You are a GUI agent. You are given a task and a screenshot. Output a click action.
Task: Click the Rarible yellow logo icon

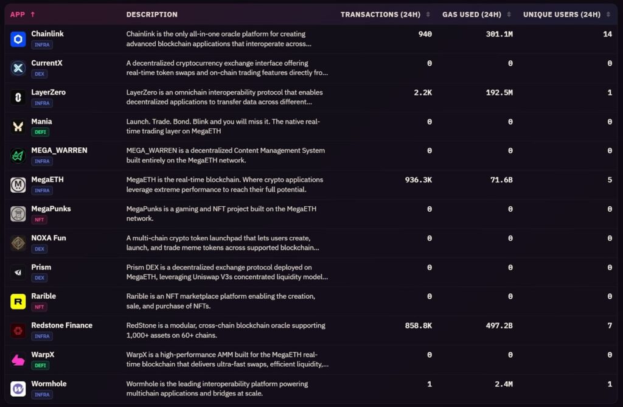(x=18, y=301)
